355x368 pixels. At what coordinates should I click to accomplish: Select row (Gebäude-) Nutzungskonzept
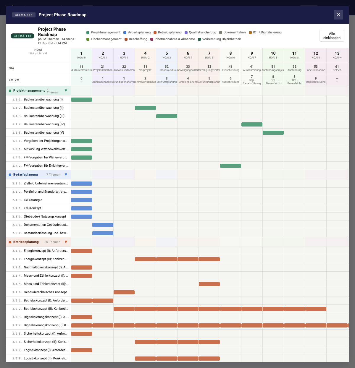(x=38, y=217)
